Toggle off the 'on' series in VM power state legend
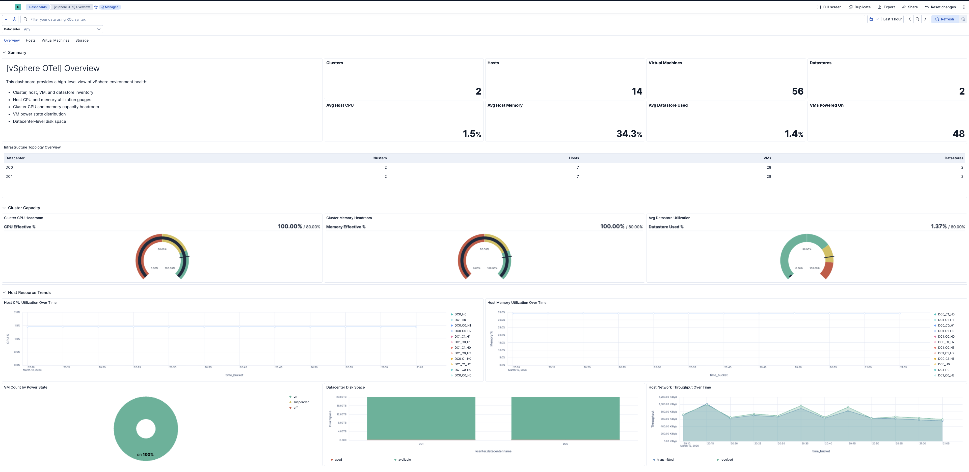969x472 pixels. (x=295, y=396)
